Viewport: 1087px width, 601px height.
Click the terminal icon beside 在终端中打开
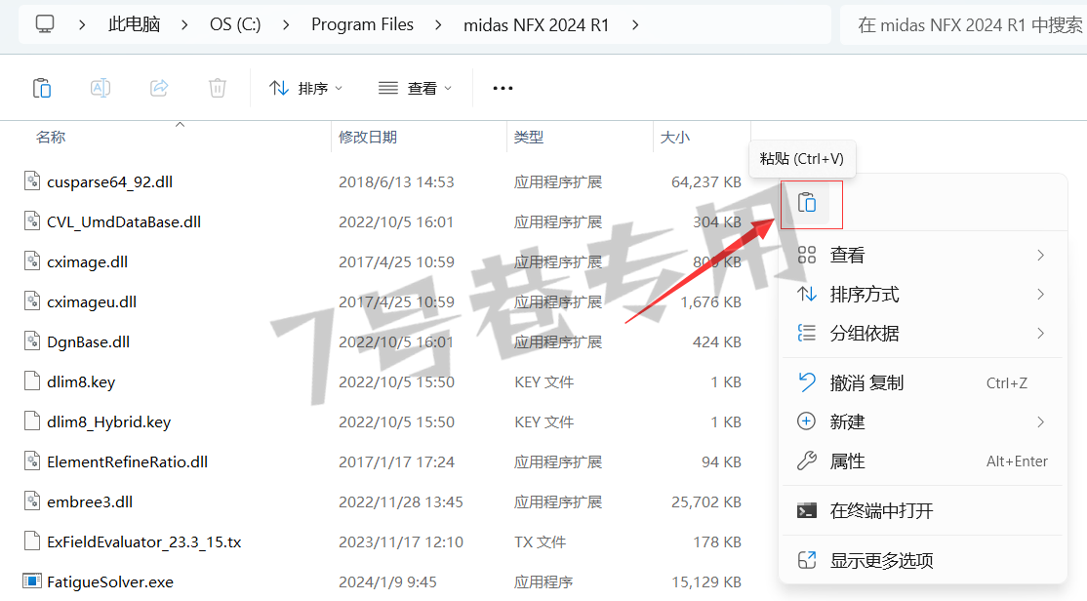point(807,511)
